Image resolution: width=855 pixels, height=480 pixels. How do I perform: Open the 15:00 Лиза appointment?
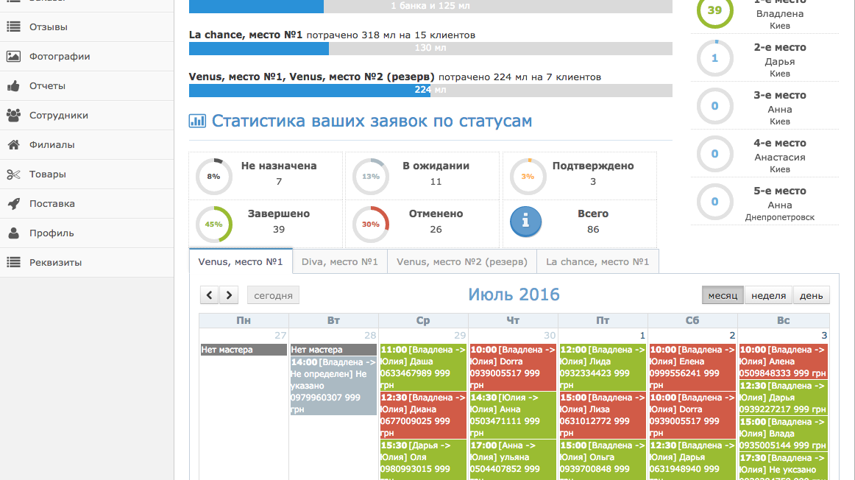coord(603,415)
